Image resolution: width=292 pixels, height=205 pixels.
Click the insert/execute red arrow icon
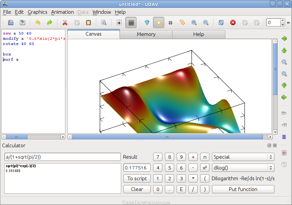119,23
